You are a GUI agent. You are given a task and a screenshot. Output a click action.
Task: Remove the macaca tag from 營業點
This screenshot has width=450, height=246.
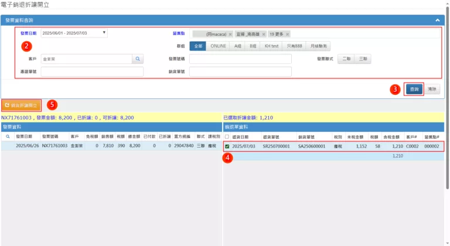(230, 34)
